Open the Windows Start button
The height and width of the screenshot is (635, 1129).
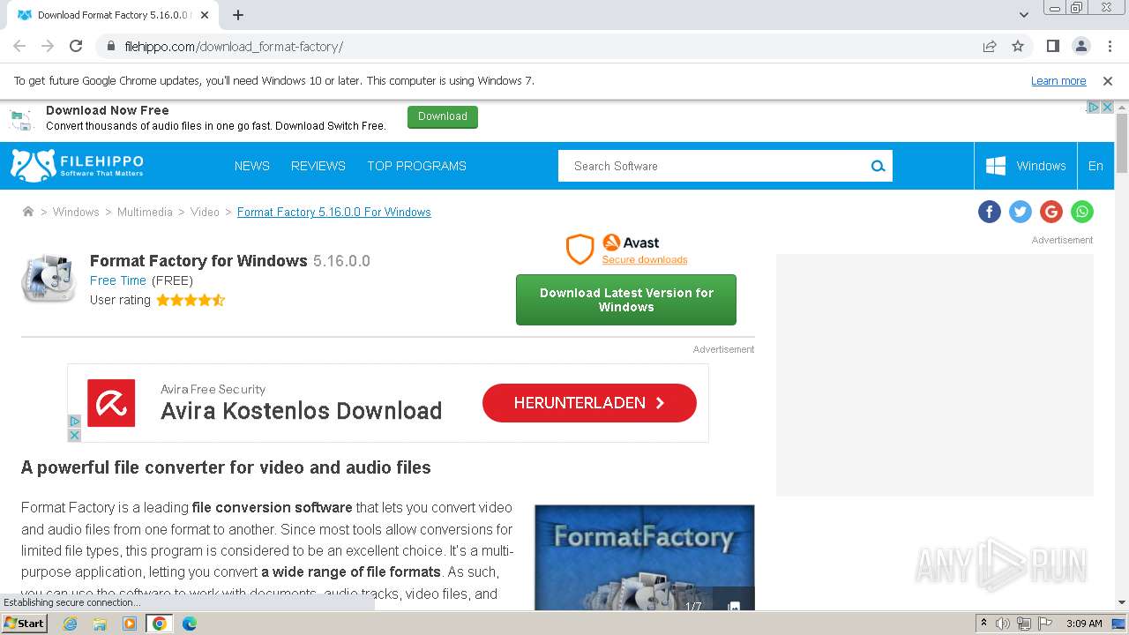pos(24,624)
